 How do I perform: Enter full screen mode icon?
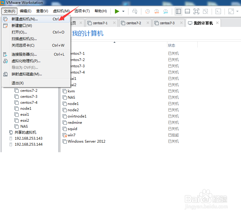[x=196, y=11]
